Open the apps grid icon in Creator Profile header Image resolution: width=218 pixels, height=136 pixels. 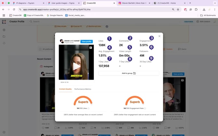coord(4,22)
